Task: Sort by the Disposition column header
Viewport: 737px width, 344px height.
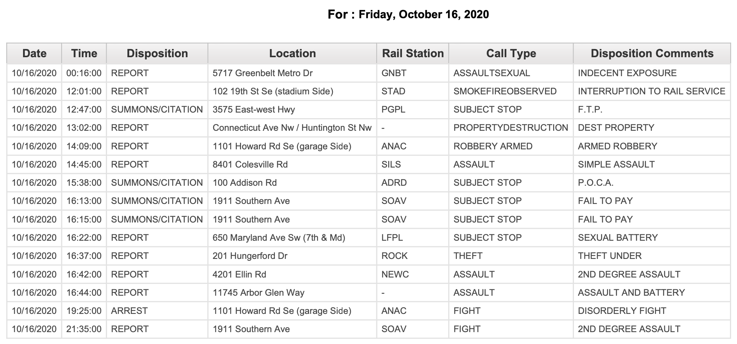Action: click(x=157, y=53)
